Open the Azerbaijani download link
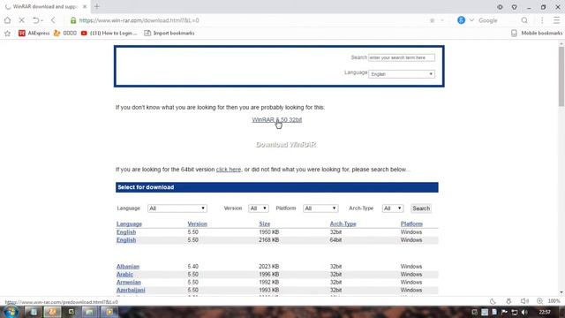 (x=131, y=291)
